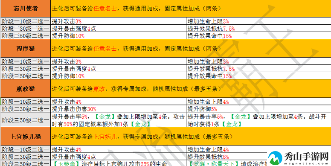Click the 进化后可装备给嬴政 description cell
Image resolution: width=331 pixels, height=166 pixels.
pyautogui.click(x=191, y=89)
